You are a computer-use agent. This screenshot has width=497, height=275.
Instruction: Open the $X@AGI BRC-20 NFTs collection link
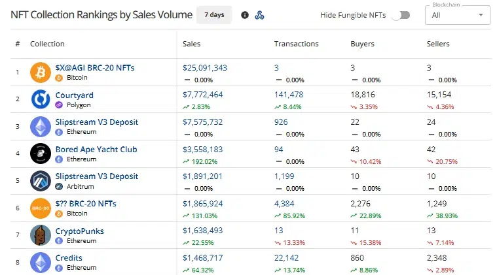pos(95,68)
